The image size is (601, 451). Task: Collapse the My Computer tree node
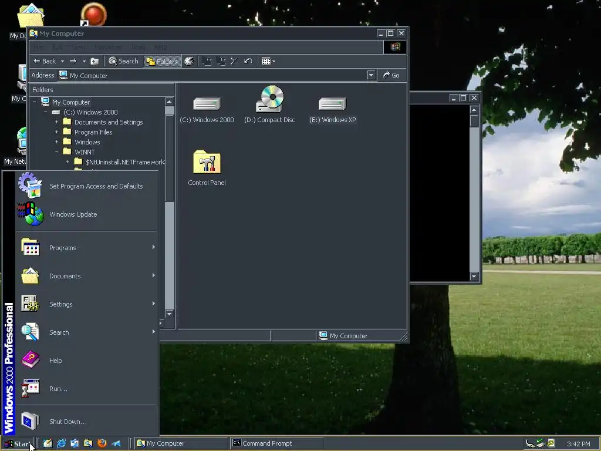tap(35, 102)
